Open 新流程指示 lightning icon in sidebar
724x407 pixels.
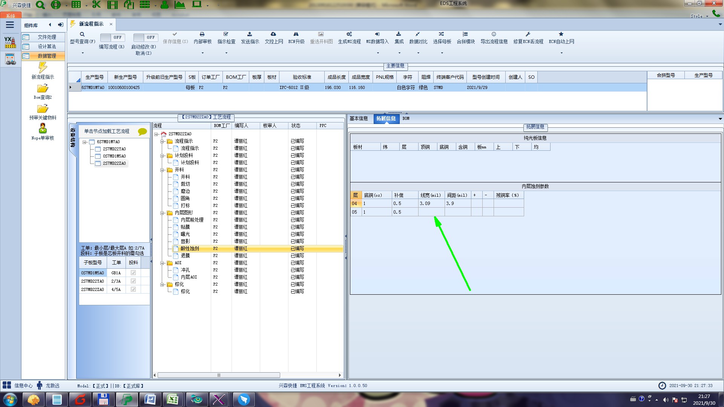pos(43,68)
